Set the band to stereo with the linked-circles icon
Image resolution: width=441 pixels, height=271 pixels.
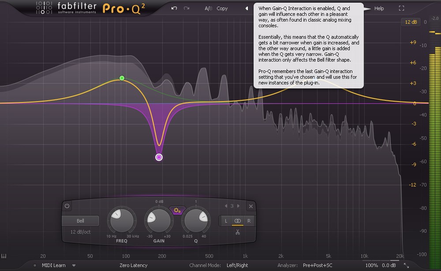(x=238, y=221)
